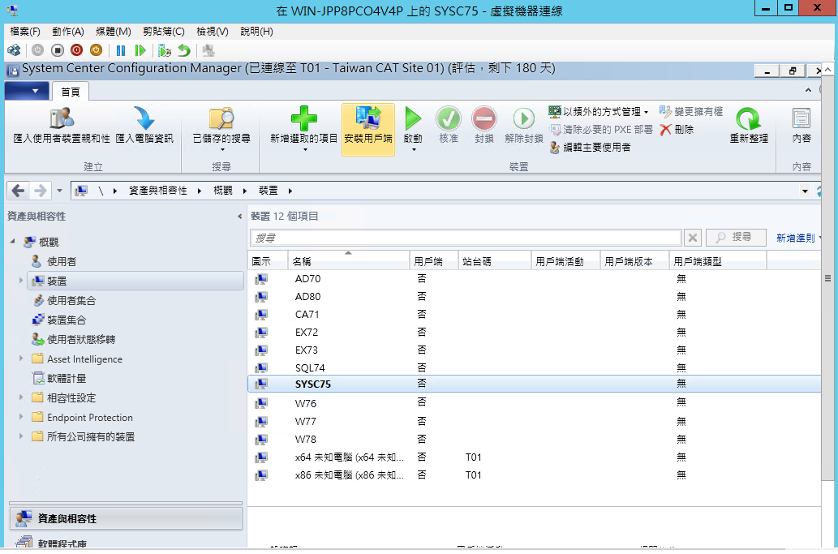Viewport: 838px width, 554px height.
Task: Click the Revert green arrow icon
Action: pos(184,50)
